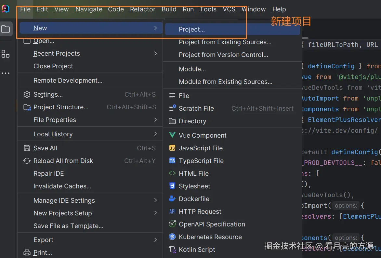Click the IntelliJ IDEA logo icon
The width and height of the screenshot is (381, 258).
pos(6,9)
